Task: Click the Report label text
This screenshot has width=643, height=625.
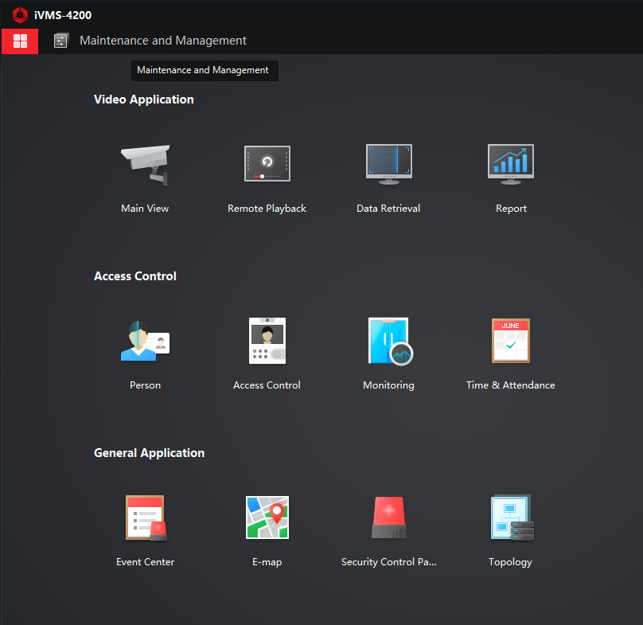Action: (511, 209)
